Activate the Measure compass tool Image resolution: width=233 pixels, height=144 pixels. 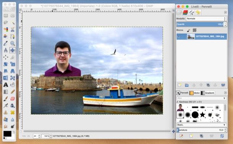click(6, 50)
